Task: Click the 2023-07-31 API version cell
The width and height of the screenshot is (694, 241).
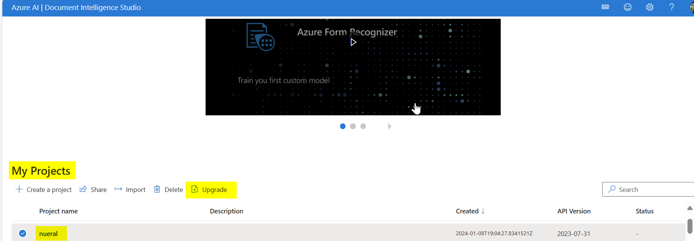Action: pos(574,234)
